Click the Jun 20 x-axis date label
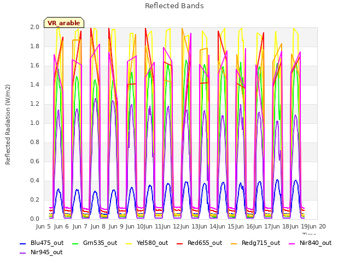This screenshot has height=263, width=350. pyautogui.click(x=317, y=226)
